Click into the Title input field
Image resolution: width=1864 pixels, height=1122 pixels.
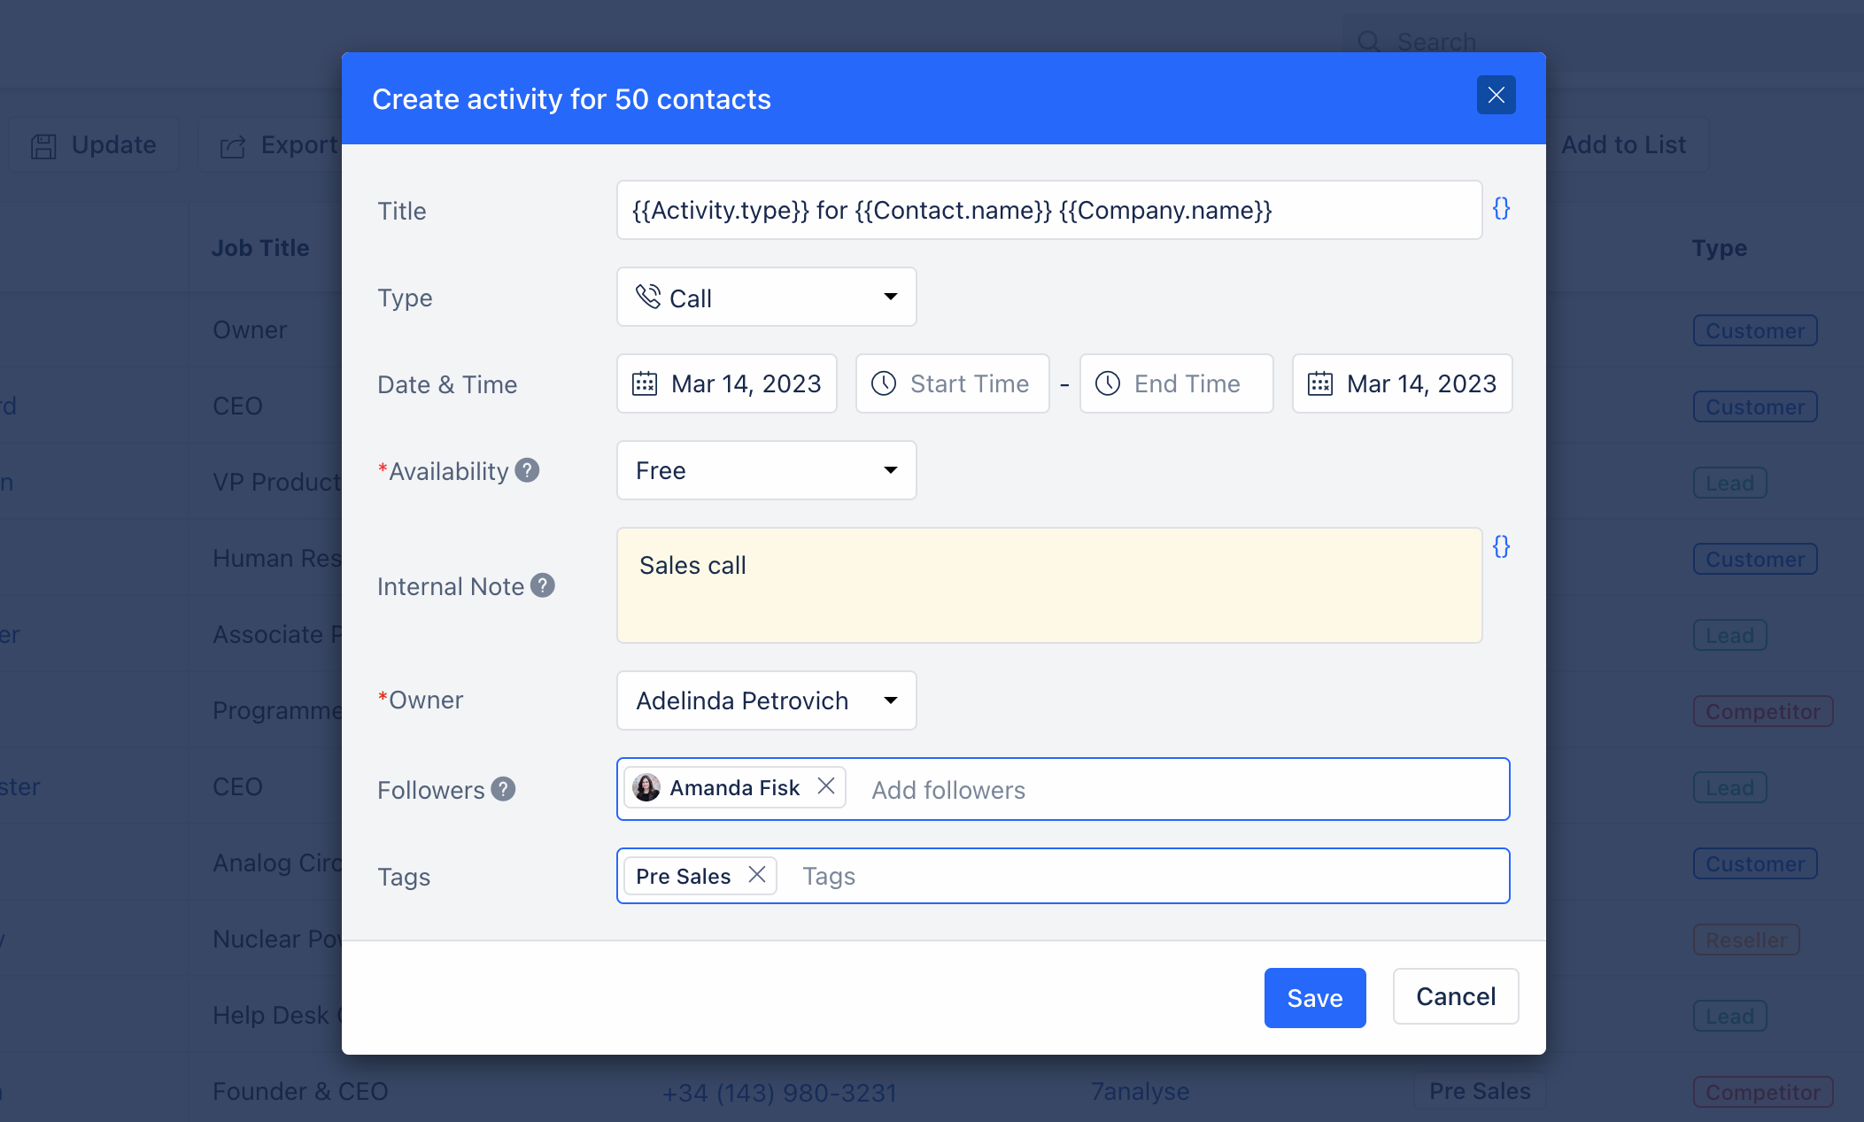[x=1049, y=210]
